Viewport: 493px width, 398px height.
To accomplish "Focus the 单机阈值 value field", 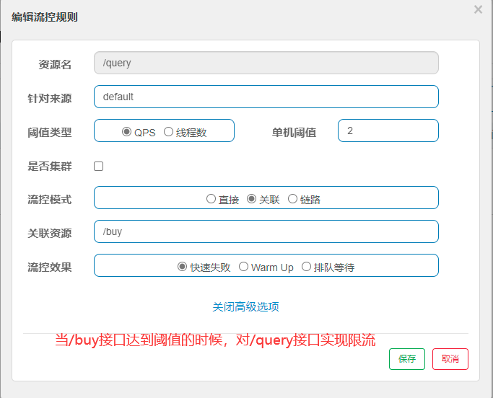I will coord(388,131).
